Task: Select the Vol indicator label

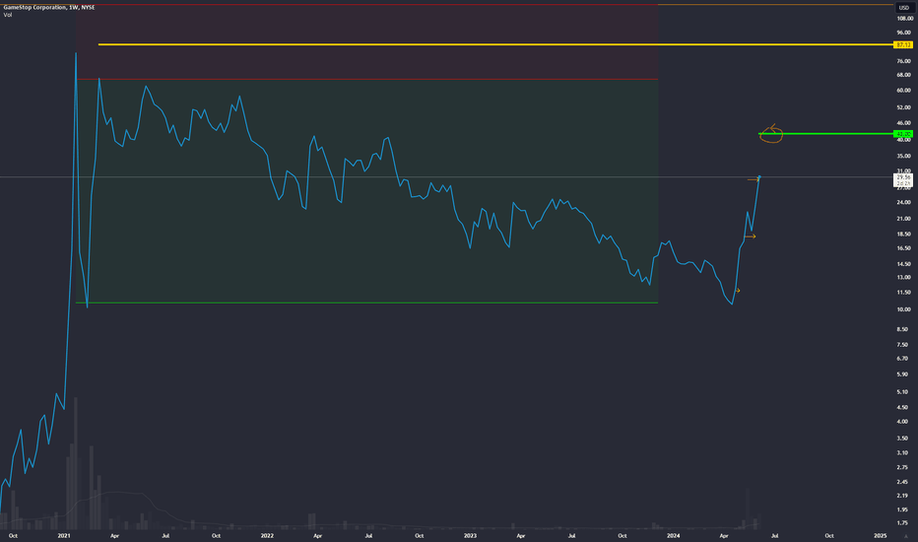Action: [x=8, y=15]
